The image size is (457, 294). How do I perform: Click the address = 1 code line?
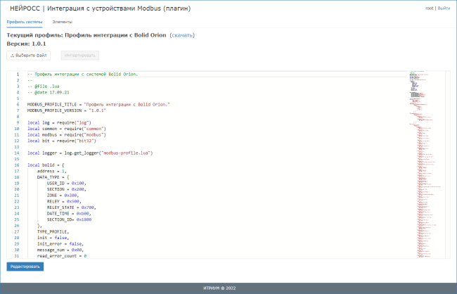[x=52, y=171]
